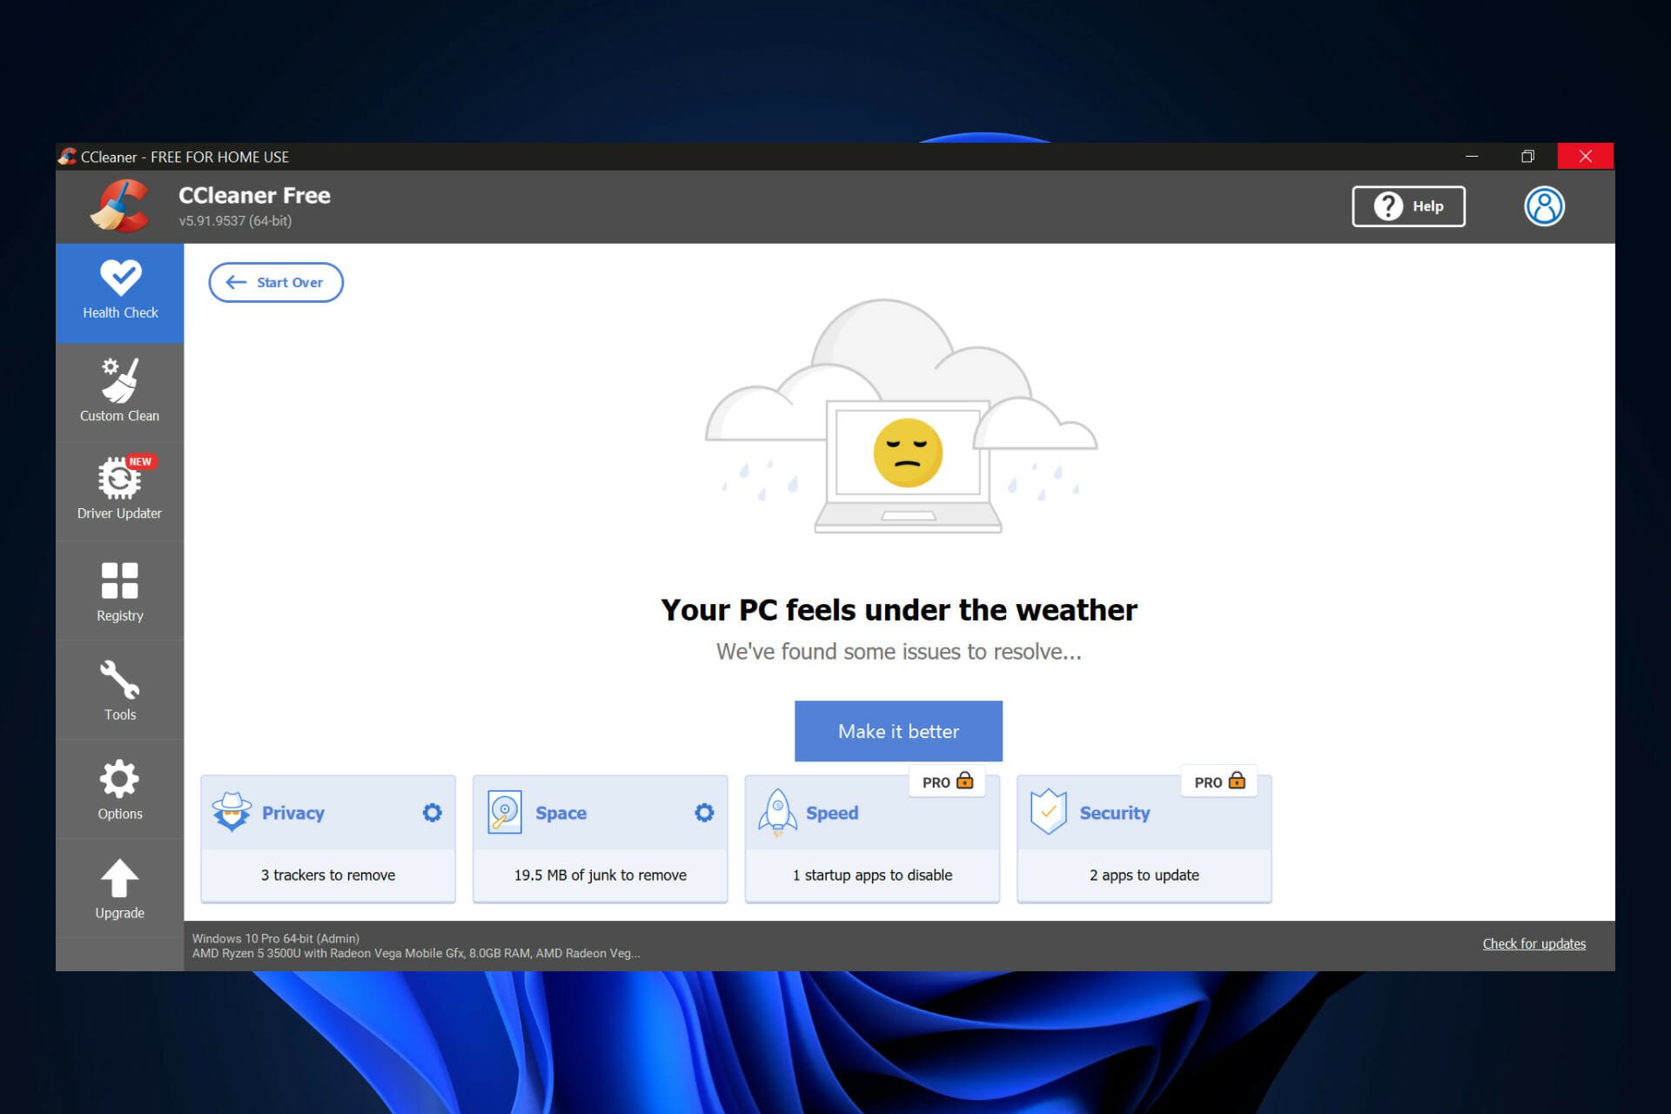Open the Driver Updater chip icon

[x=119, y=478]
